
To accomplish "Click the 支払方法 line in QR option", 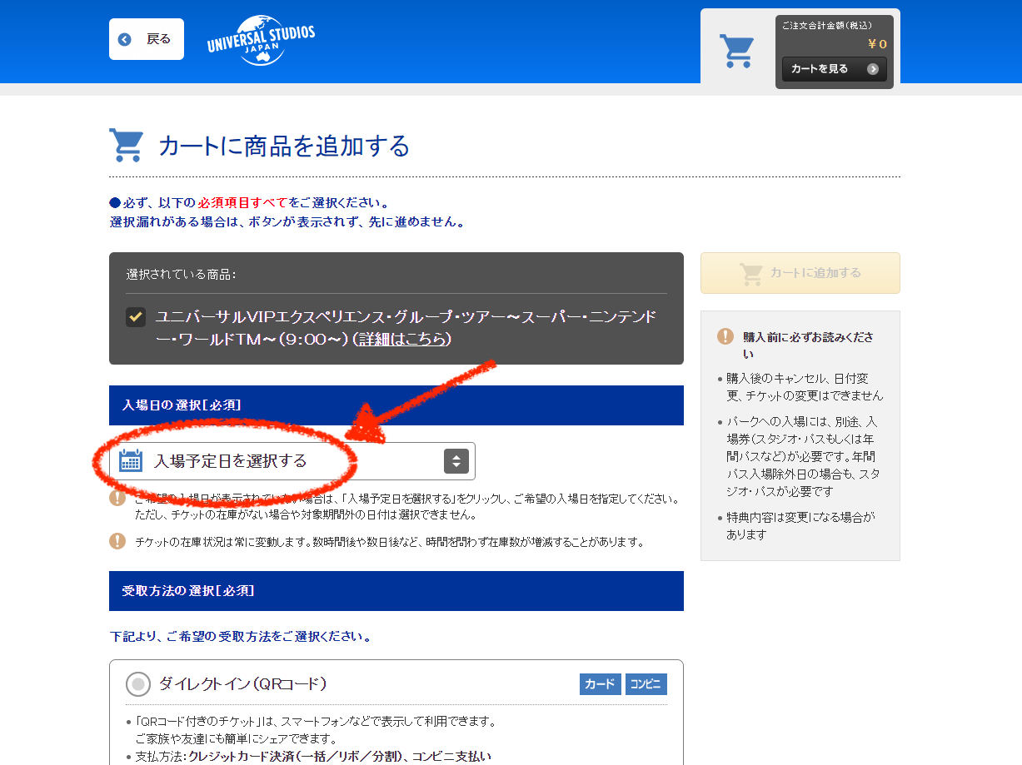I will pyautogui.click(x=313, y=757).
